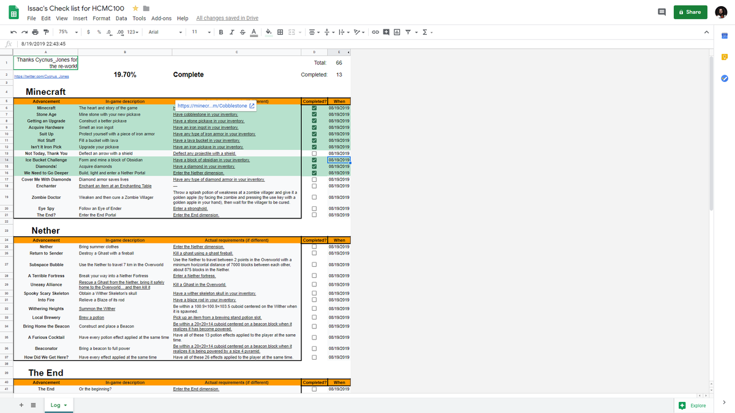735x413 pixels.
Task: Open the fill color paint bucket tool
Action: click(x=269, y=32)
